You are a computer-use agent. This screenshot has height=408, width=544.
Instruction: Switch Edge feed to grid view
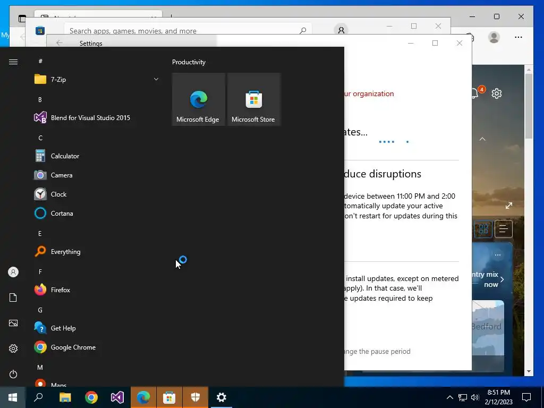click(483, 228)
